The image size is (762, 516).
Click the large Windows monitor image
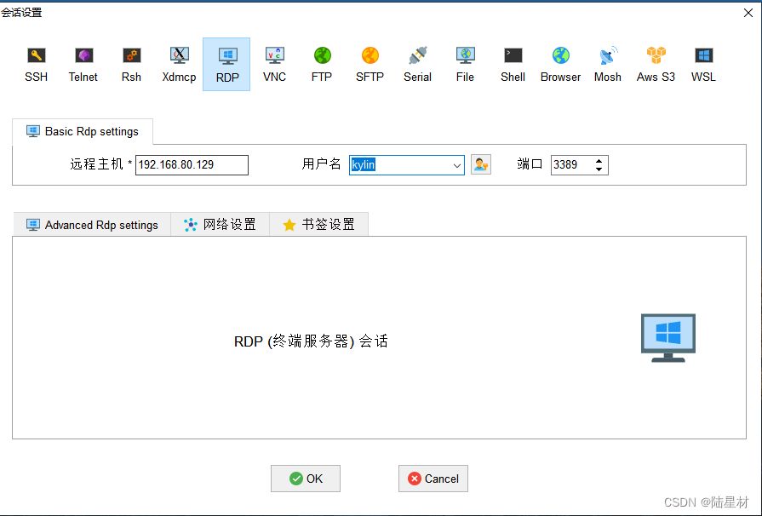click(x=668, y=338)
